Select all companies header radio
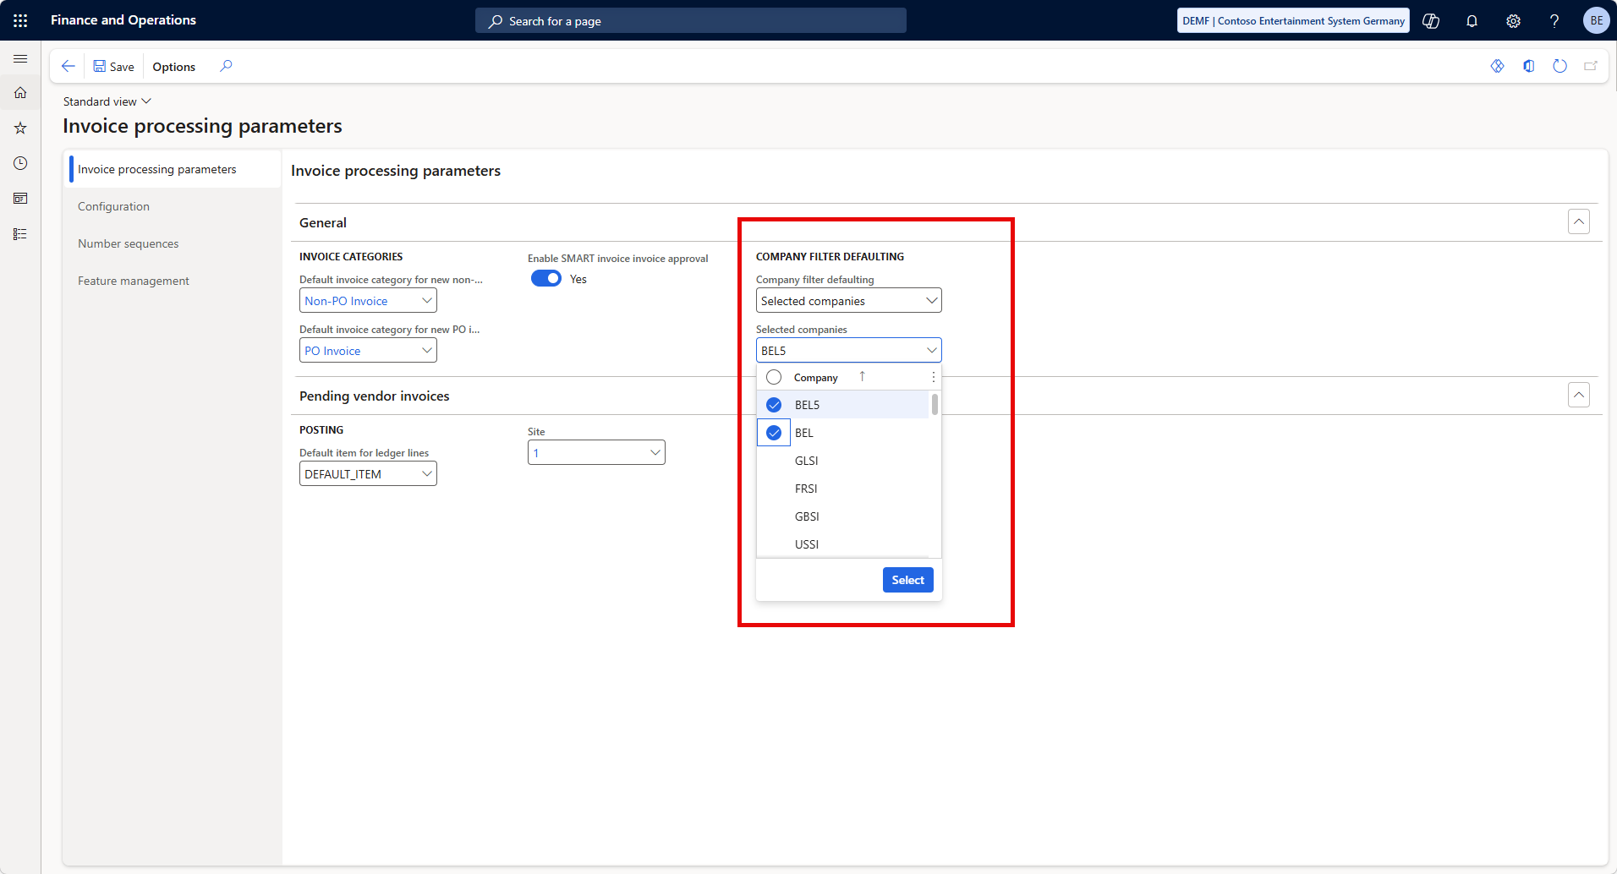1617x874 pixels. tap(774, 377)
